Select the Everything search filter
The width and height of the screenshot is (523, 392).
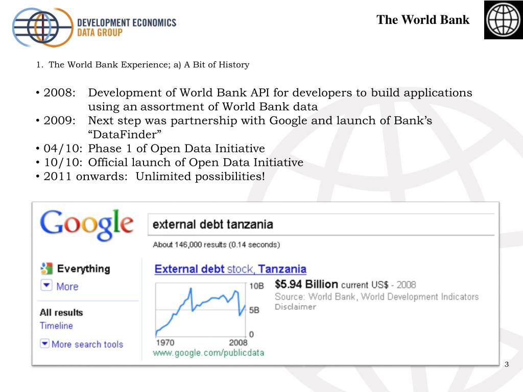pos(83,268)
